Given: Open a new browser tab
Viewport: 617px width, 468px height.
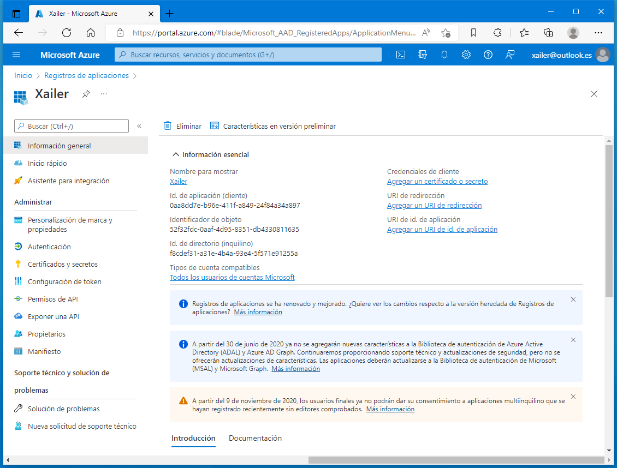Looking at the screenshot, I should pyautogui.click(x=169, y=13).
